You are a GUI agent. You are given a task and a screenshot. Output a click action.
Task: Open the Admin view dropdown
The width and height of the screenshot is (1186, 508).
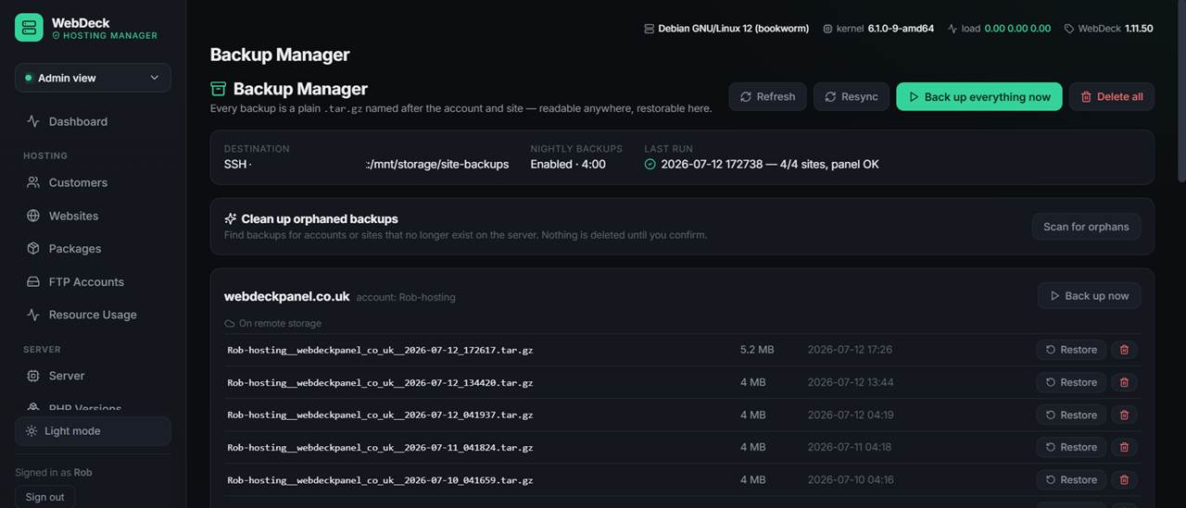click(x=93, y=78)
